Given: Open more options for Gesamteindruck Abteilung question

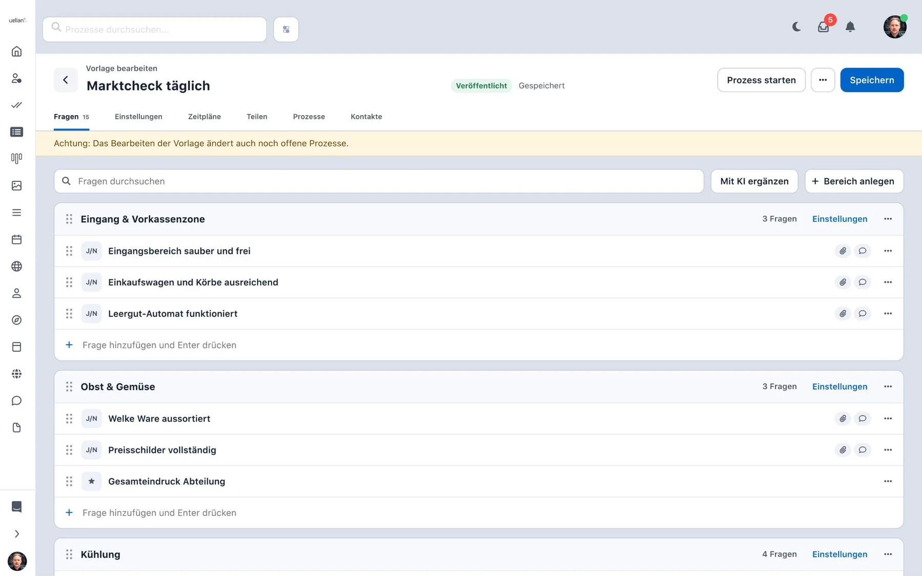Looking at the screenshot, I should tap(888, 481).
